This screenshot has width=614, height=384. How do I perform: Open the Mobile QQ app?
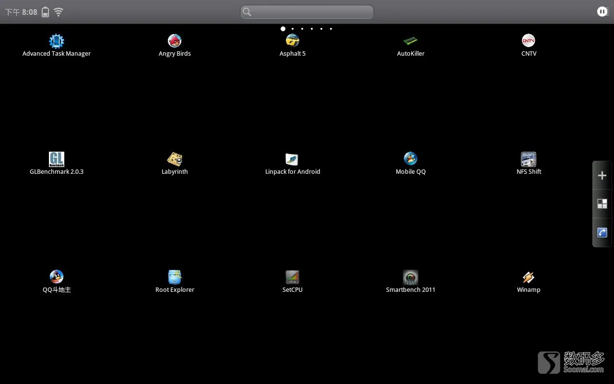coord(411,164)
